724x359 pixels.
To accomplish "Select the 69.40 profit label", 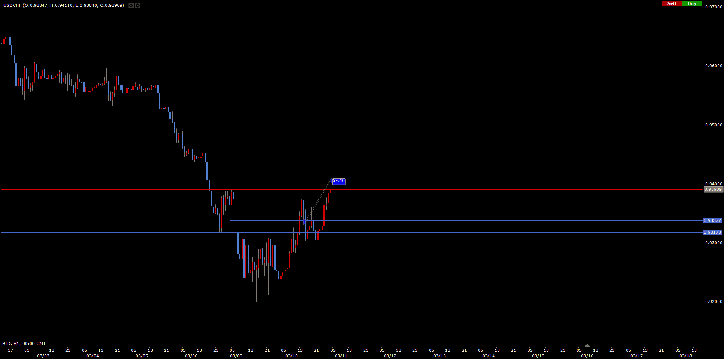I will (339, 181).
